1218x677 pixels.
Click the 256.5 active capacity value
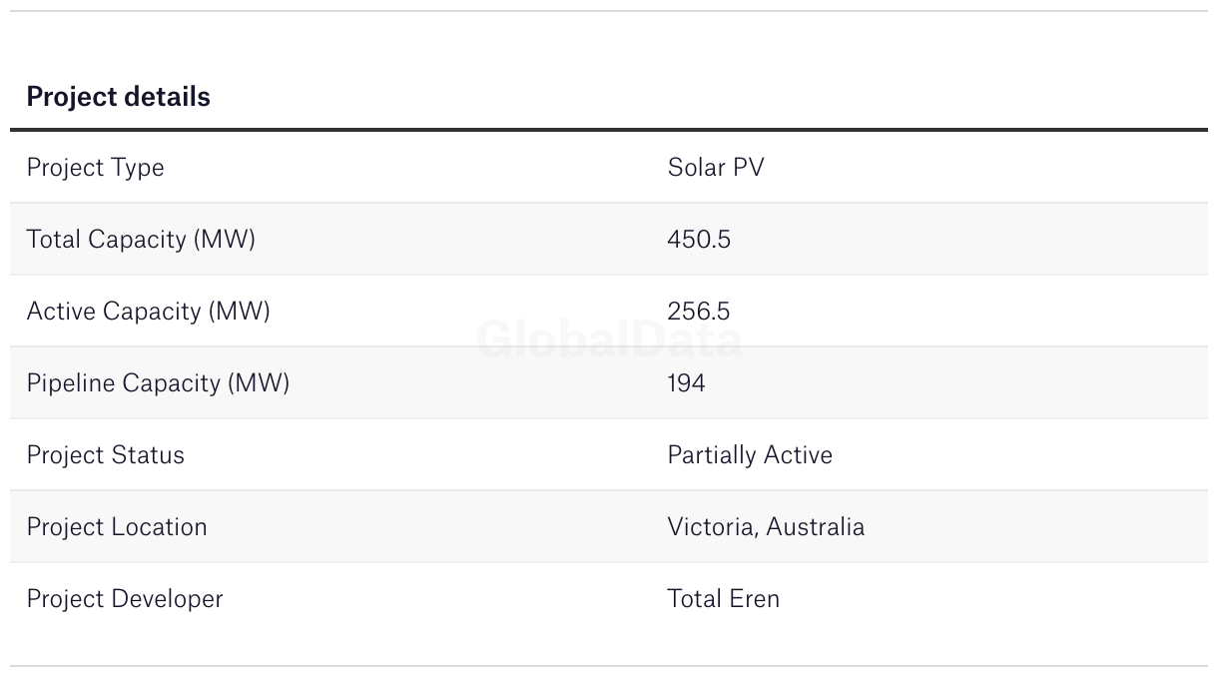pyautogui.click(x=698, y=312)
